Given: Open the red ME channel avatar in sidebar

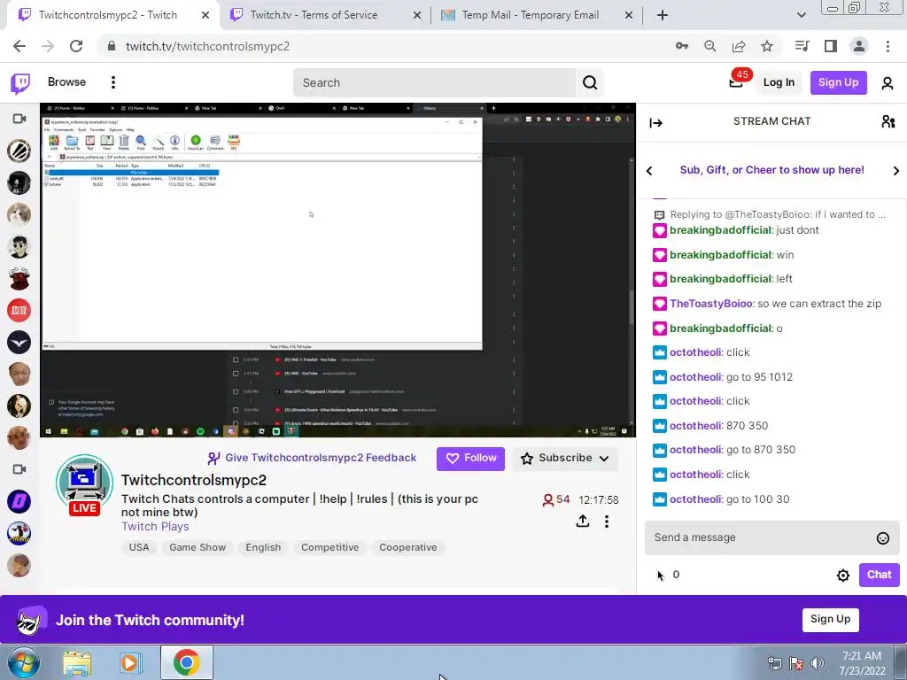Looking at the screenshot, I should point(19,311).
